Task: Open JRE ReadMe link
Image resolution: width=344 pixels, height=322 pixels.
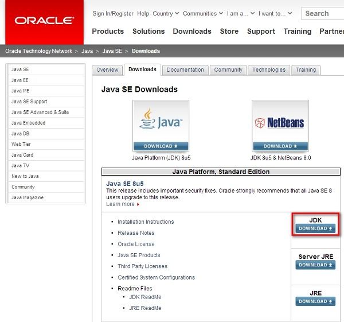Action: 145,308
